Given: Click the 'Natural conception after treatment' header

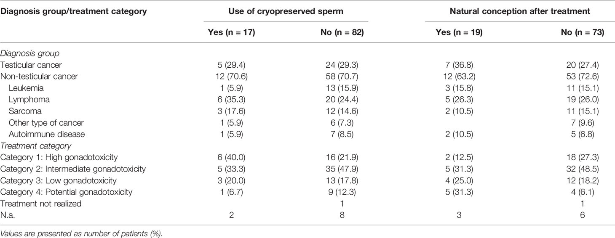Looking at the screenshot, I should click(506, 12).
